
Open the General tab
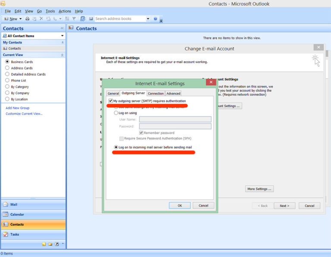click(x=113, y=93)
